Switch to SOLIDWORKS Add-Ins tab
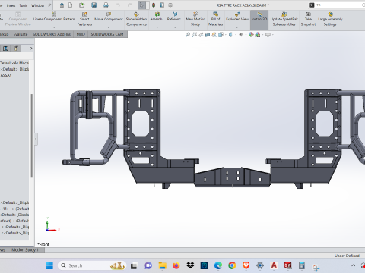Viewport: 365px width, 273px height. pos(52,34)
